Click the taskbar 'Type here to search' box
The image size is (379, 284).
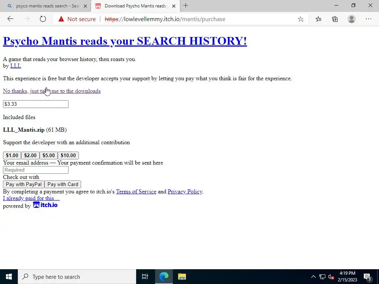click(77, 277)
